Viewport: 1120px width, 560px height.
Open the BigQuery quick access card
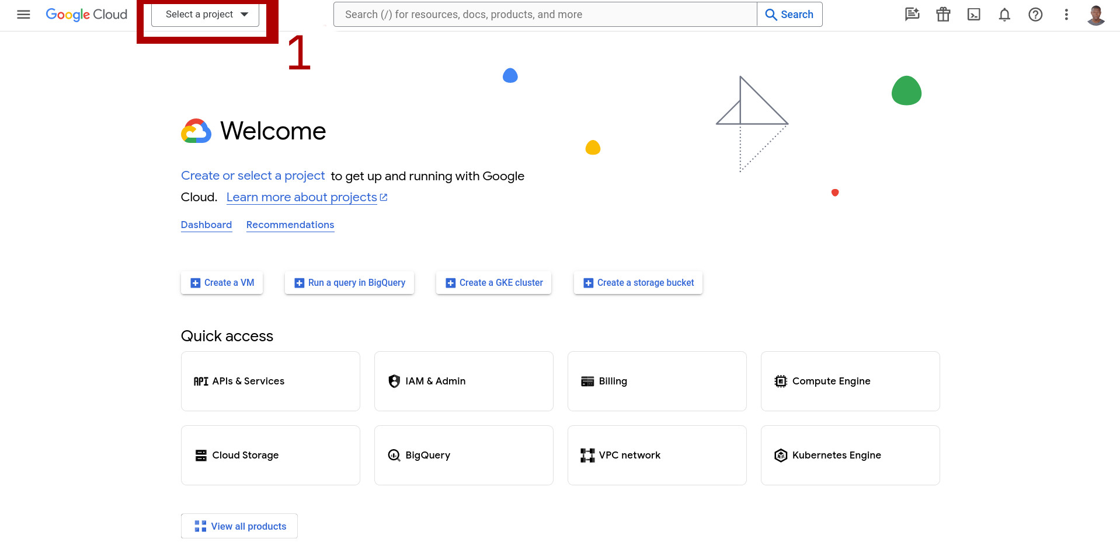tap(464, 455)
